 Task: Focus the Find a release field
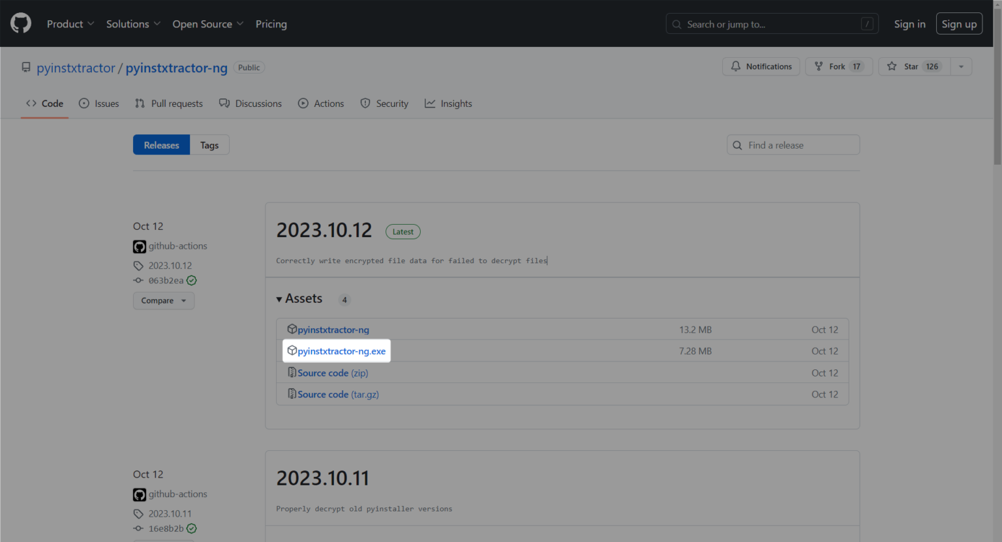click(x=800, y=145)
